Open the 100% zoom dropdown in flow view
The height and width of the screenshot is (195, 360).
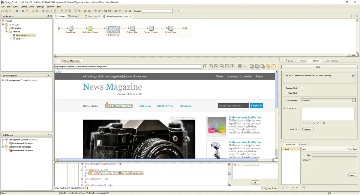[x=357, y=55]
